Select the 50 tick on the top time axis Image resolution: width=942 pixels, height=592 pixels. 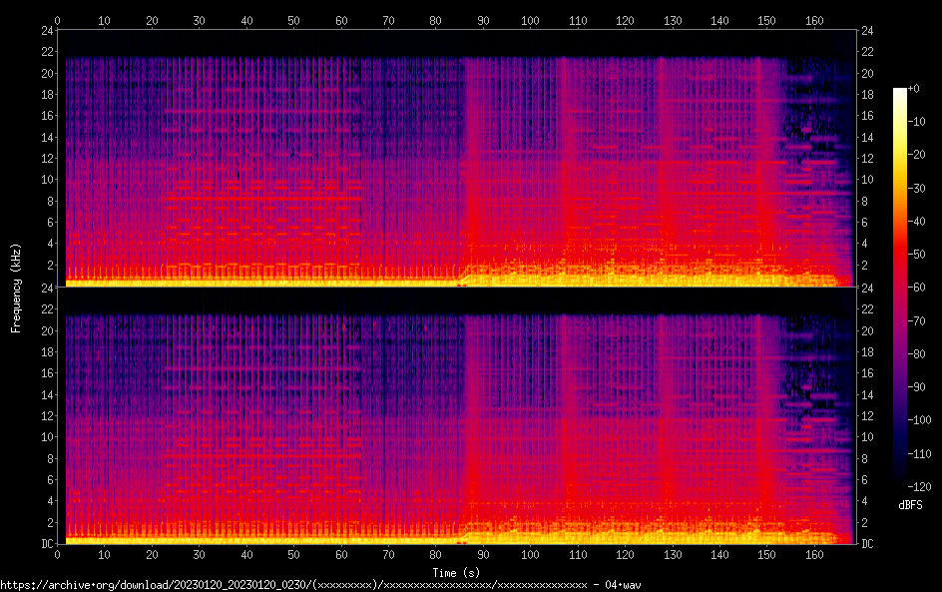[293, 20]
